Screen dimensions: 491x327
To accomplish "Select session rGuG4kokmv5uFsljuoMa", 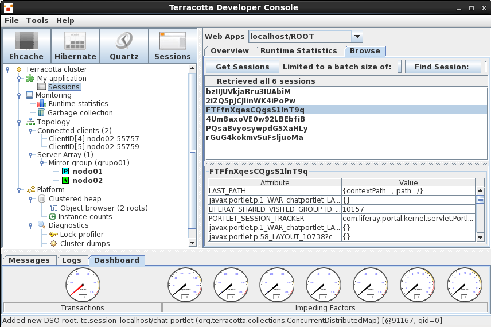I will 346,137.
